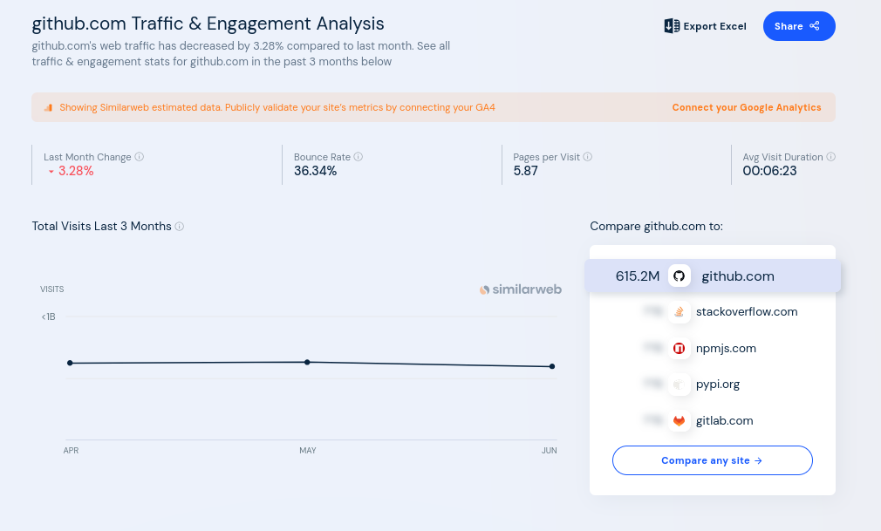
Task: Click the 615.2M visits value
Action: (x=637, y=276)
